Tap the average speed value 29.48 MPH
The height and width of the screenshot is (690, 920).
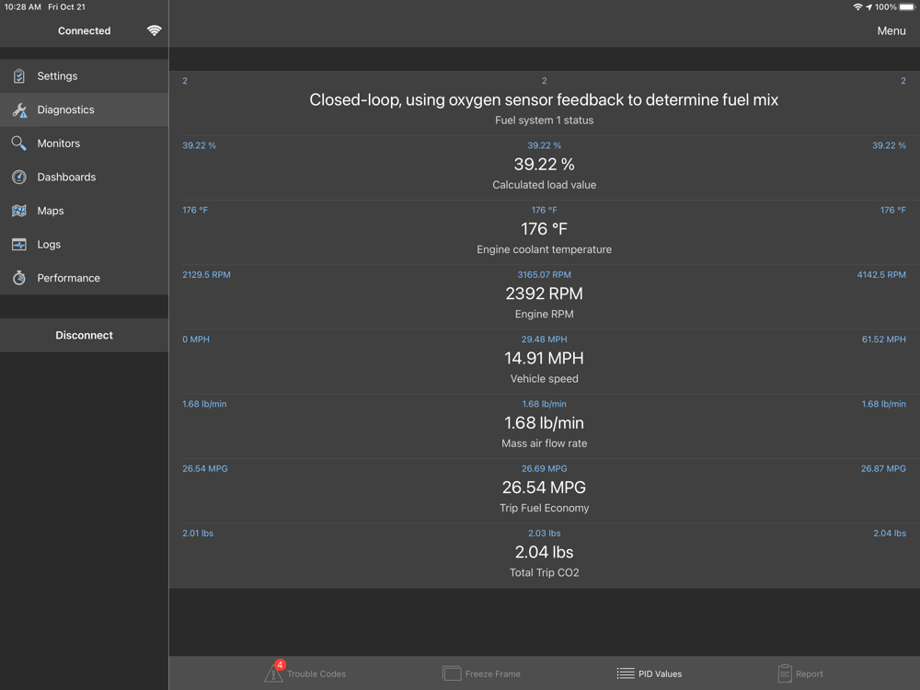point(545,339)
